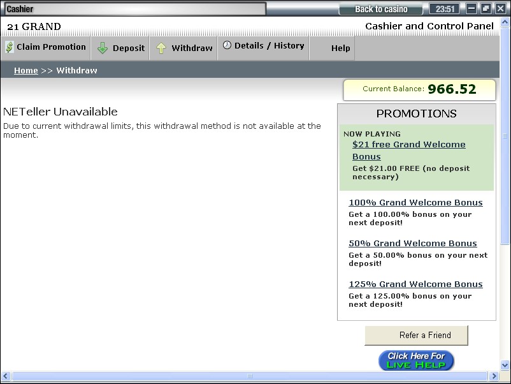Click the 23:51 clock display

click(445, 9)
